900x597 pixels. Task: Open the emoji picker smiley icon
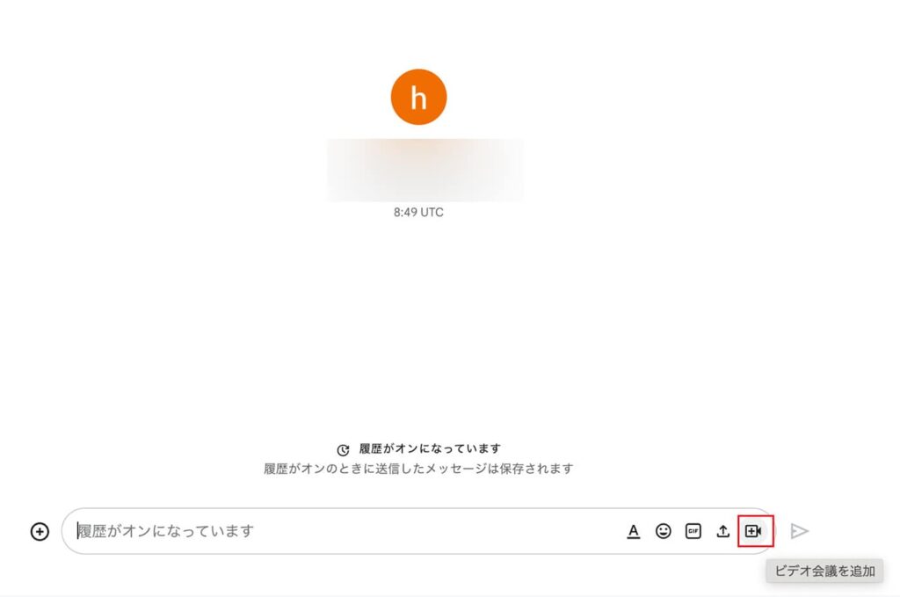[x=663, y=532]
